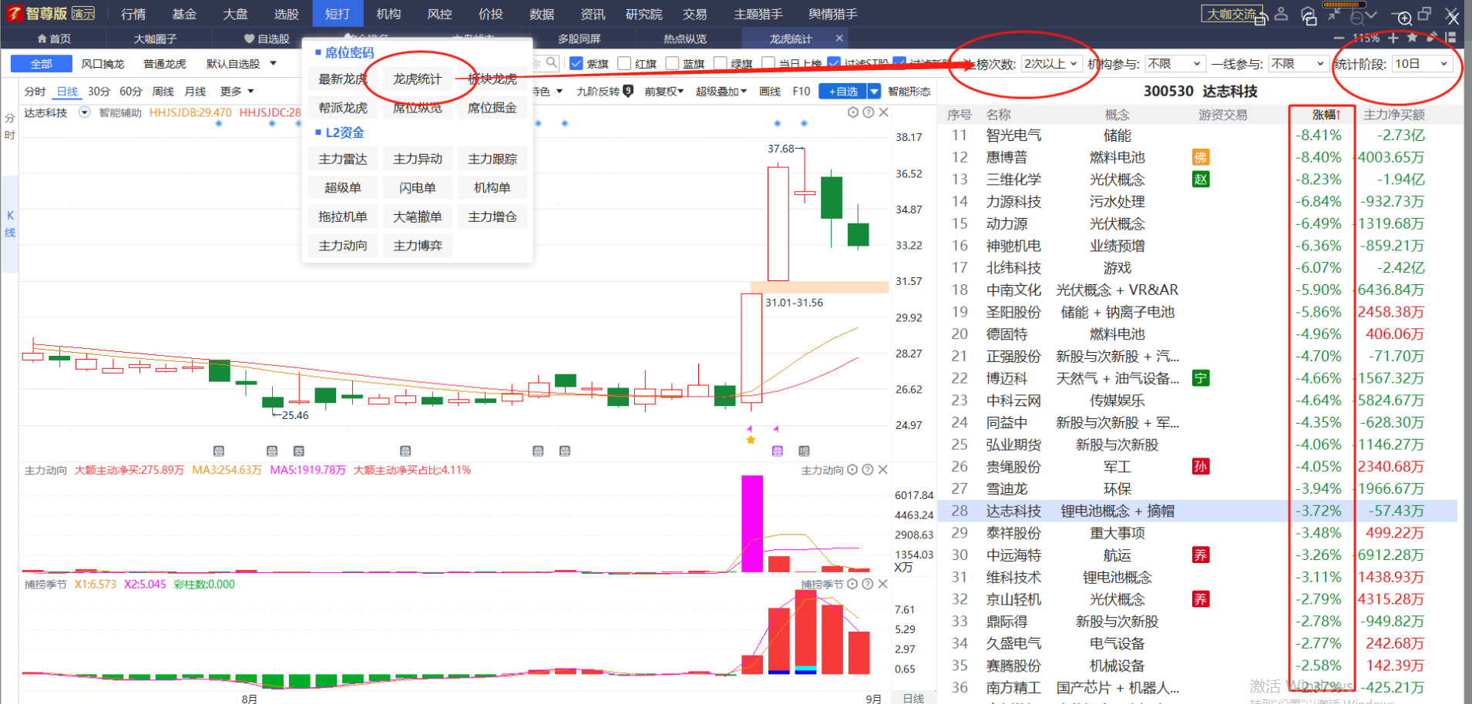
Task: Check the 蓝旗 checkbox
Action: (x=672, y=63)
